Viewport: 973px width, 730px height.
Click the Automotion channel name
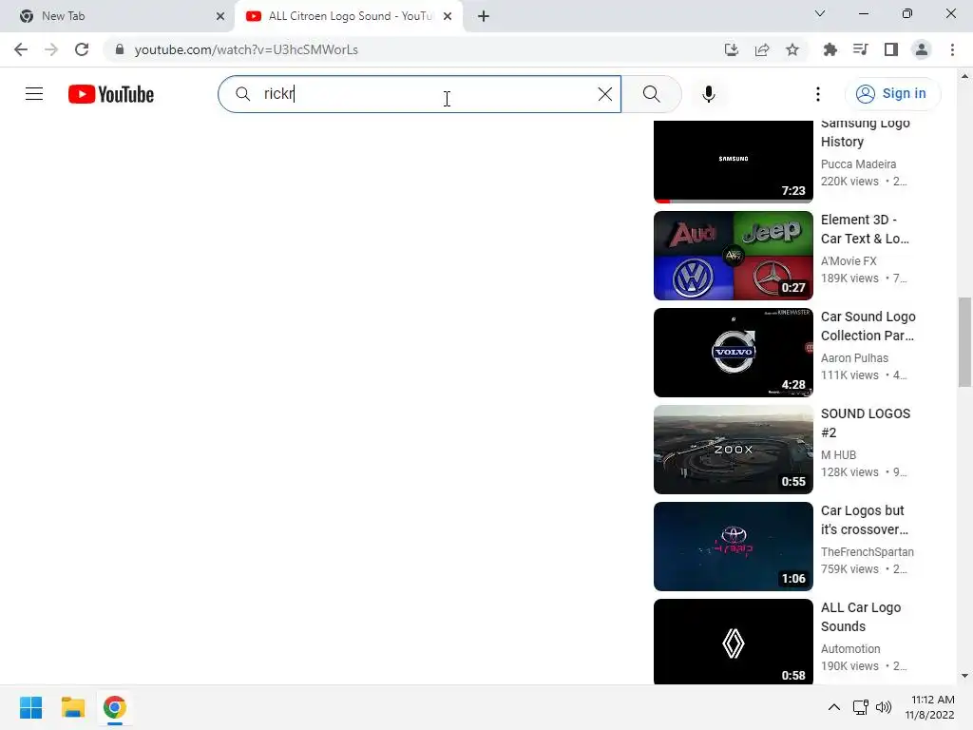[850, 648]
